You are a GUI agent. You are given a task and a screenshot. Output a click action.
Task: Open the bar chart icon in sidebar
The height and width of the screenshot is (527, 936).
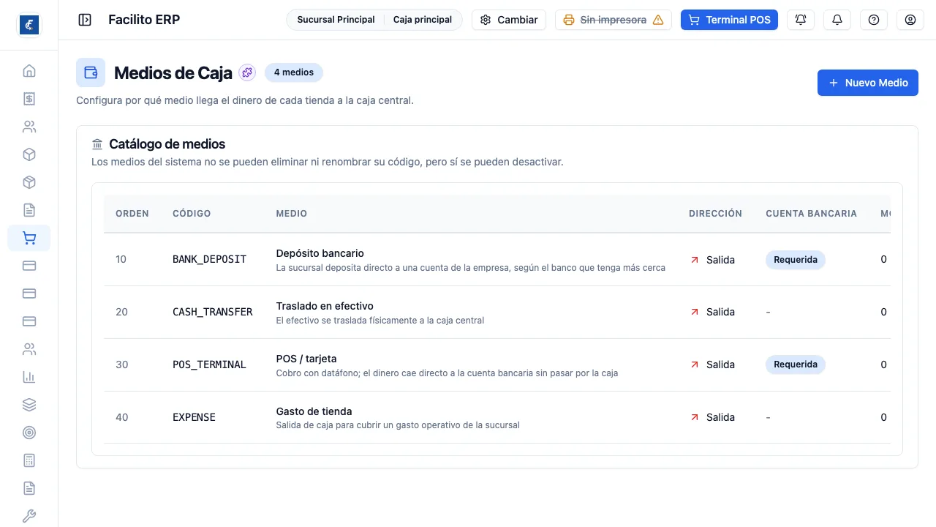coord(29,377)
